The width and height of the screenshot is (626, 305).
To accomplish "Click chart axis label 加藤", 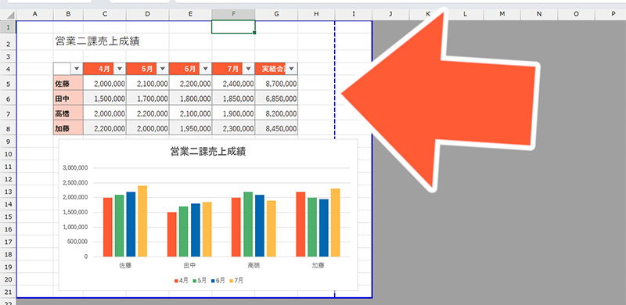I will (318, 265).
